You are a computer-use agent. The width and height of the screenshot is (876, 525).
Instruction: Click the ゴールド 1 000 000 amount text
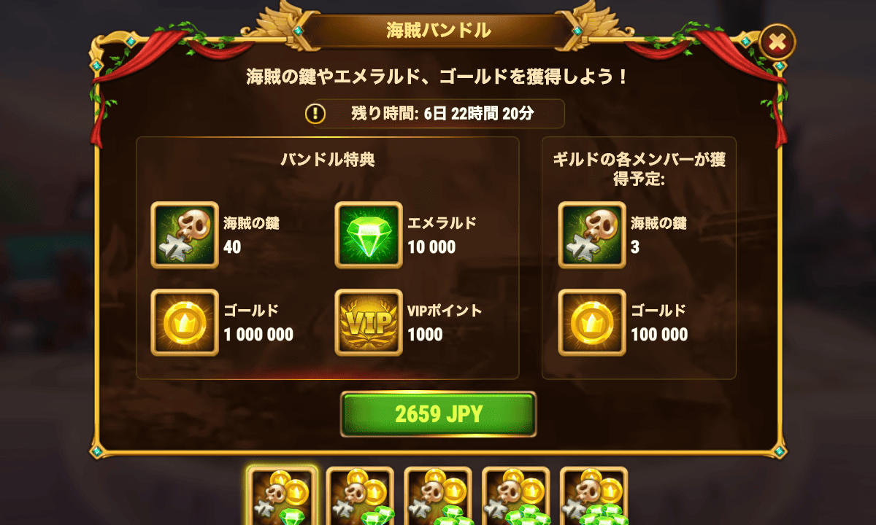click(258, 335)
